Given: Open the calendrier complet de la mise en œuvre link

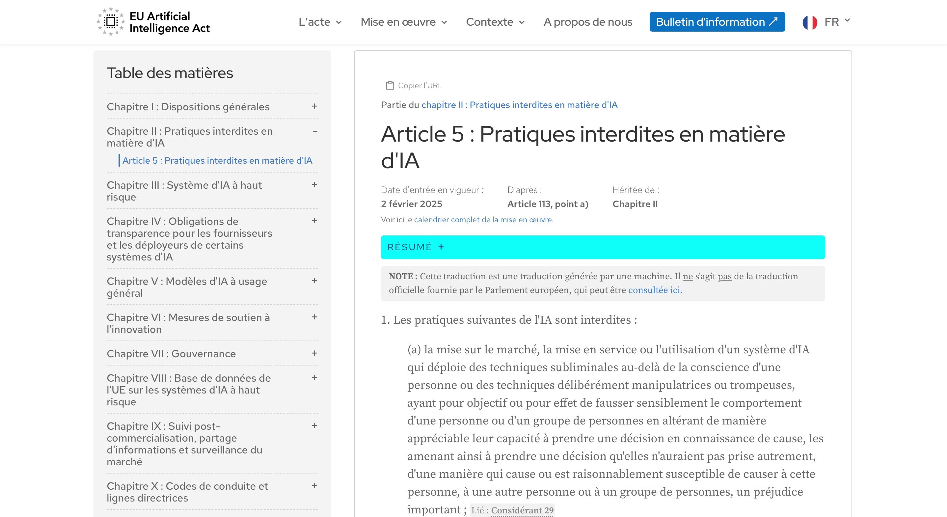Looking at the screenshot, I should point(483,220).
